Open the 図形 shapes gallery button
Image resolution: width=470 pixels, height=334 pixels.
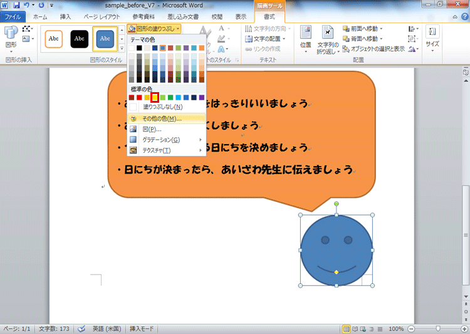11,39
